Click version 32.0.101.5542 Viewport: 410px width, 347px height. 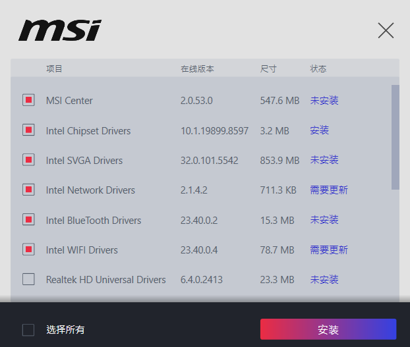tap(210, 160)
